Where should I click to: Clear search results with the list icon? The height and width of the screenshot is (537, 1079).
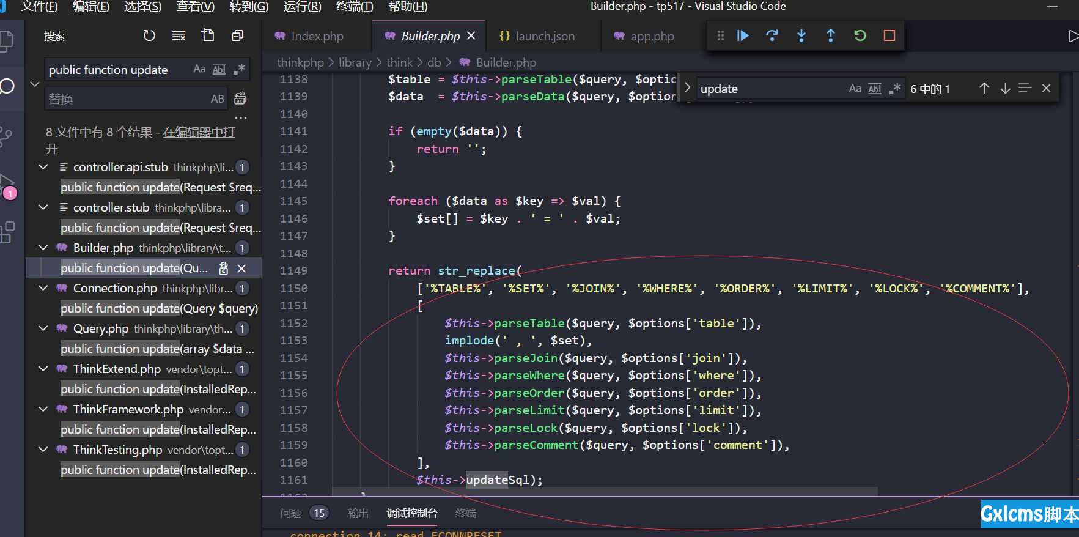point(179,35)
